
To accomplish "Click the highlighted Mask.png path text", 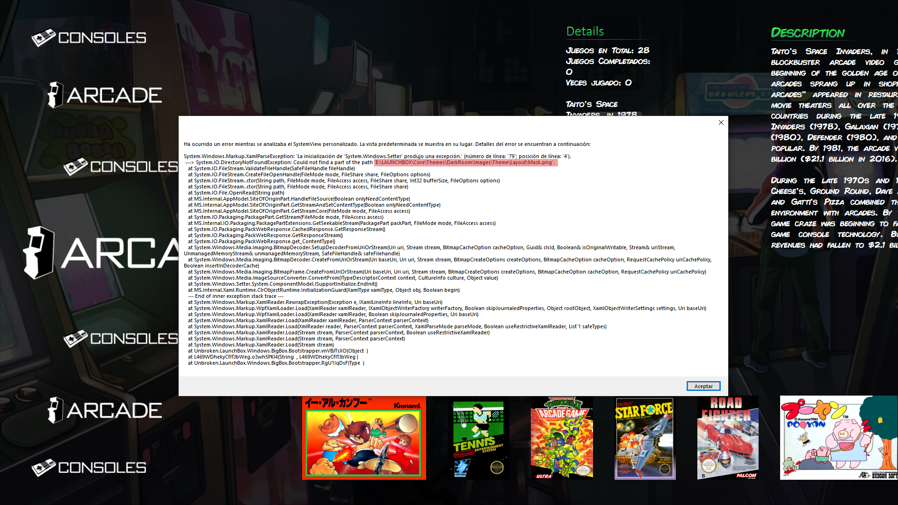I will click(x=466, y=163).
